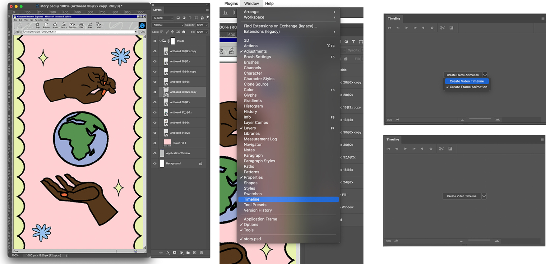This screenshot has height=264, width=546.
Task: Select the Play button in the Timeline panel
Action: pos(406,28)
